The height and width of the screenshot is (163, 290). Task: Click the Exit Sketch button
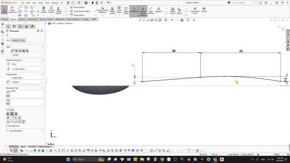pos(4,10)
